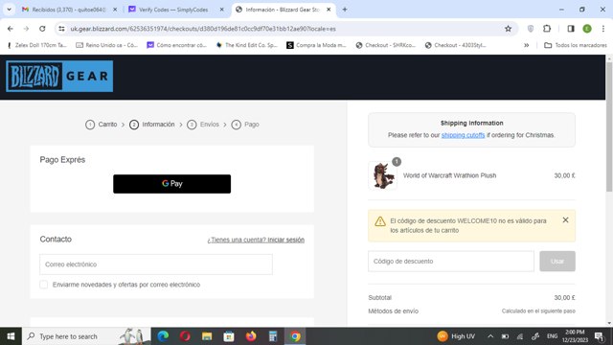Viewport: 613px width, 345px height.
Task: Open File Explorer from the taskbar
Action: [x=207, y=336]
